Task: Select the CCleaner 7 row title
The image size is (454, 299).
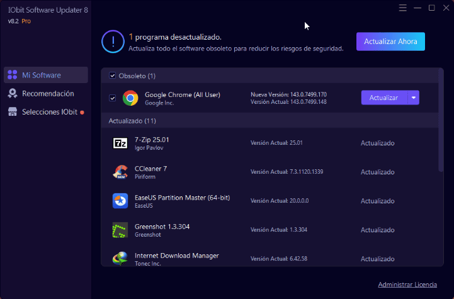Action: tap(150, 169)
